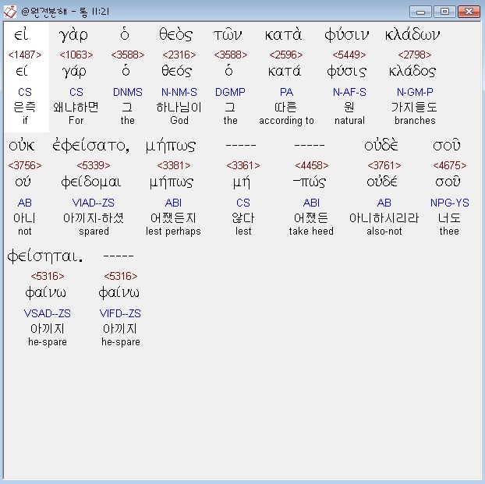Click the English gloss 'branches'

click(415, 120)
